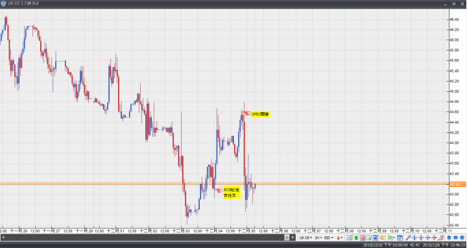
Task: Open the BID price type dropdown
Action: click(x=328, y=238)
